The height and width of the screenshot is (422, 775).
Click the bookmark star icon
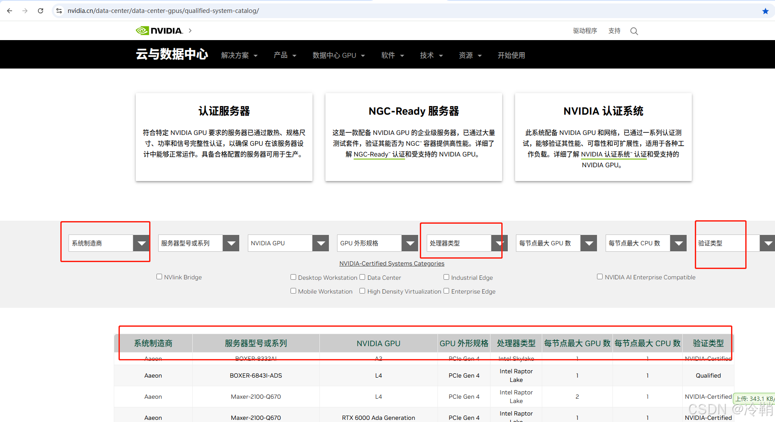coord(765,11)
